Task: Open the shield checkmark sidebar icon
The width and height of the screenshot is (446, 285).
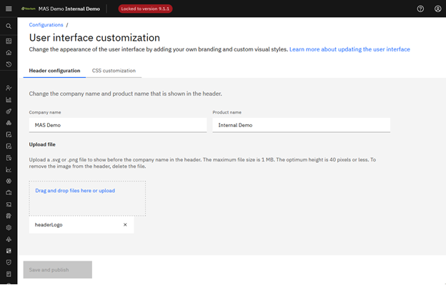Action: (x=9, y=262)
